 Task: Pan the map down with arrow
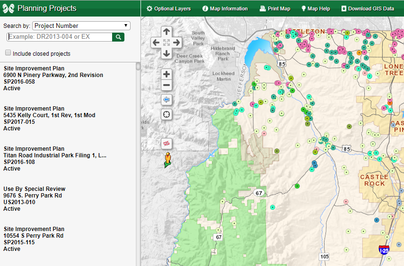coord(167,53)
